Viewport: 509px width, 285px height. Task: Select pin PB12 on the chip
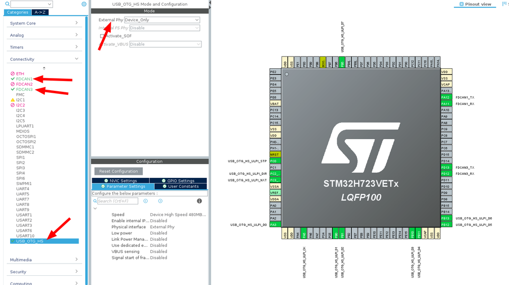[446, 225]
